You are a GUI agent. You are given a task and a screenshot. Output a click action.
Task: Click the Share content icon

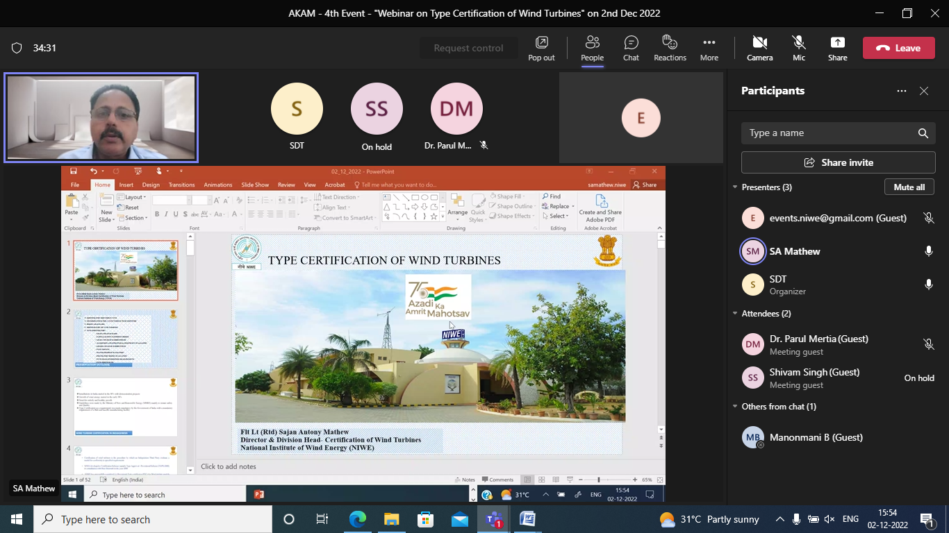coord(837,48)
